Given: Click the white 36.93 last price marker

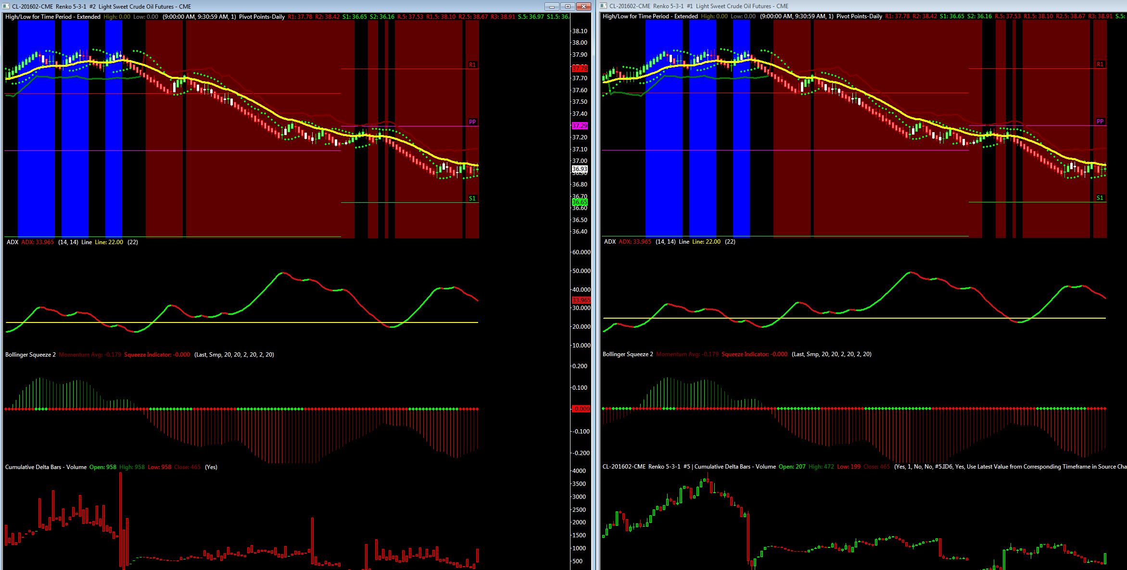Looking at the screenshot, I should [x=580, y=169].
